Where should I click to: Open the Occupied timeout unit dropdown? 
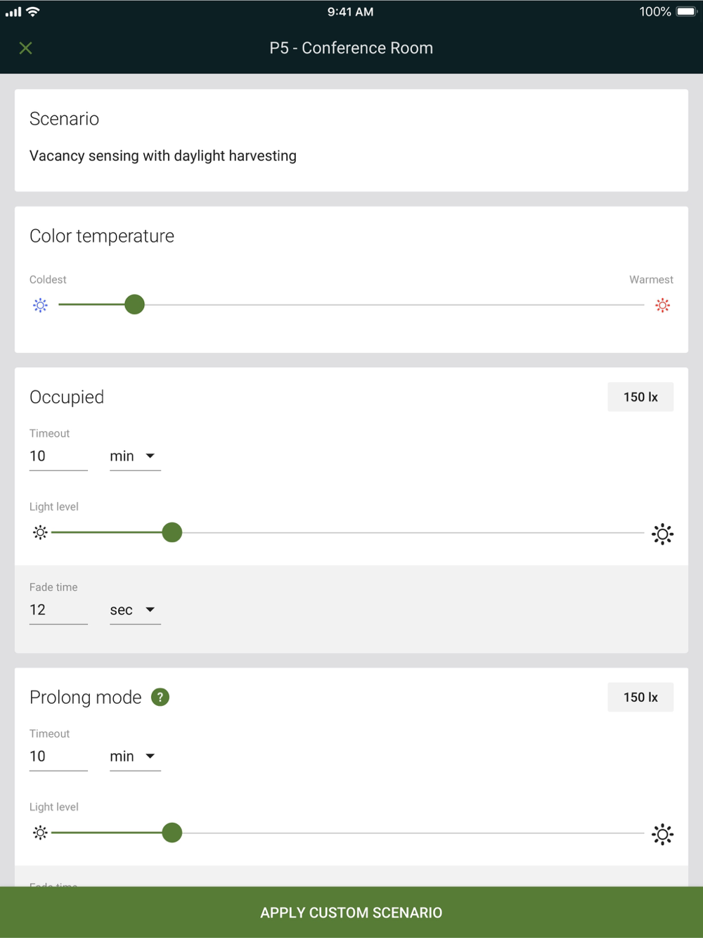(135, 456)
